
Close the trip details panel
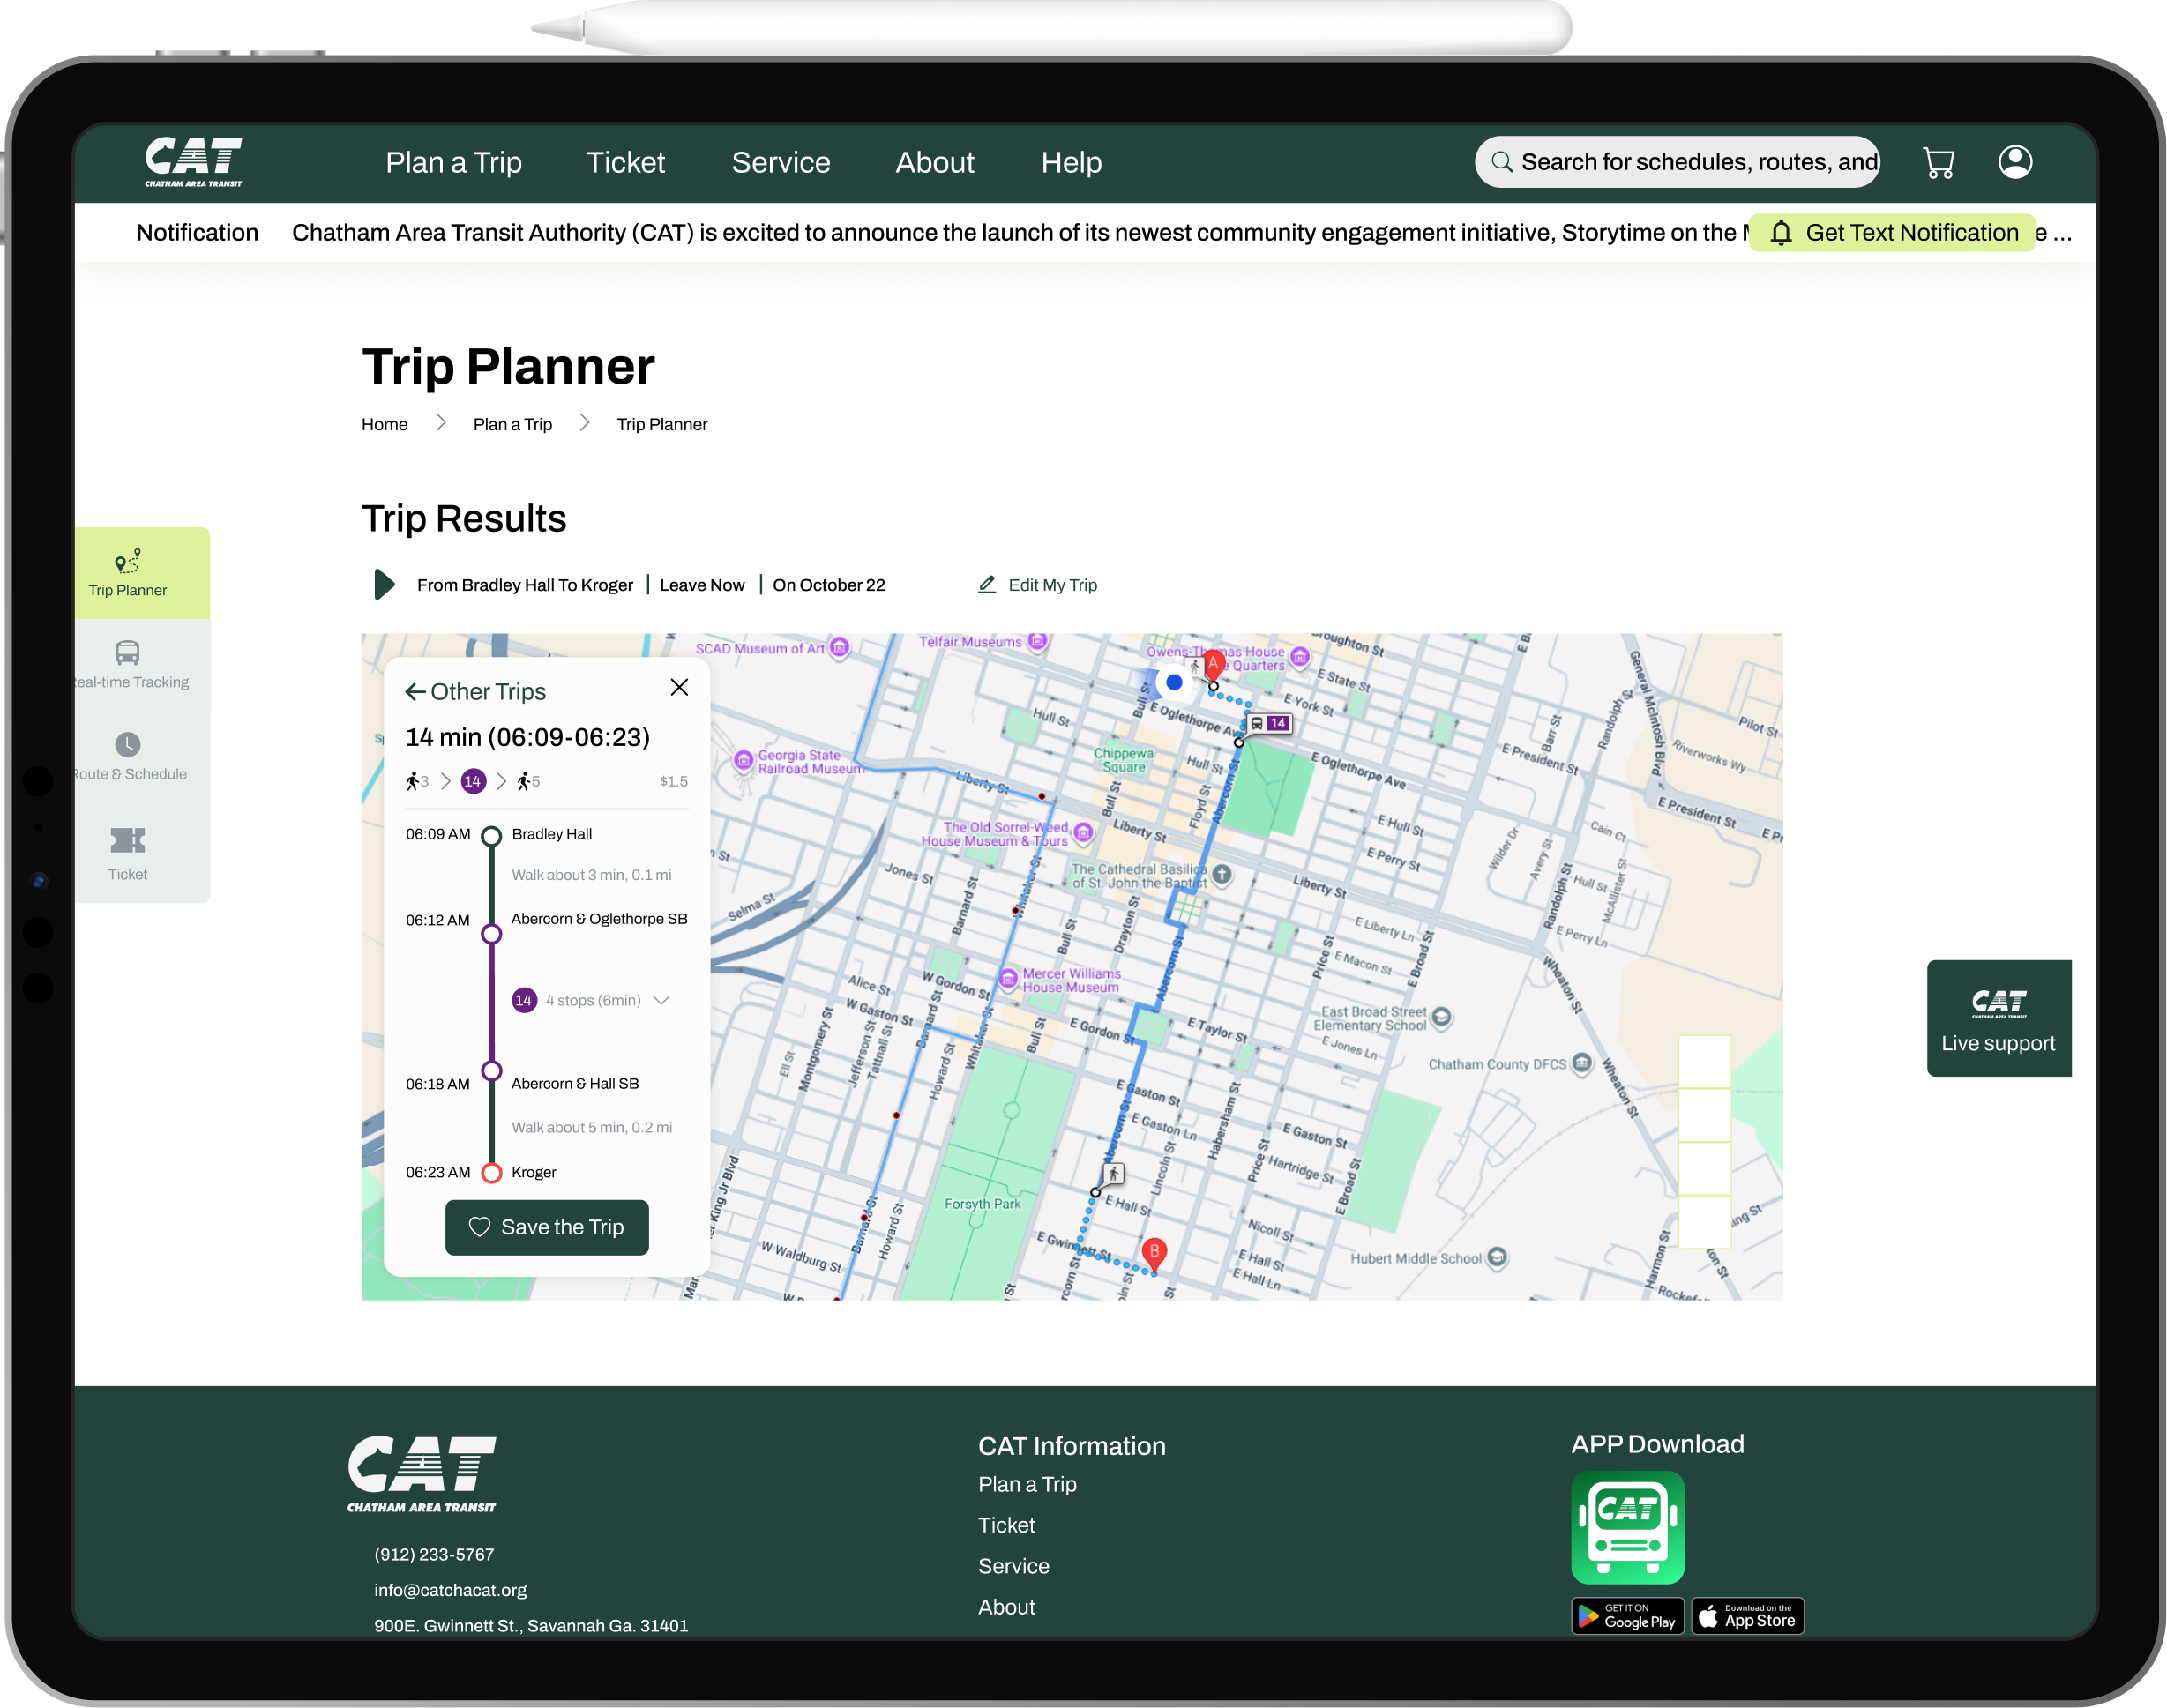[x=679, y=687]
